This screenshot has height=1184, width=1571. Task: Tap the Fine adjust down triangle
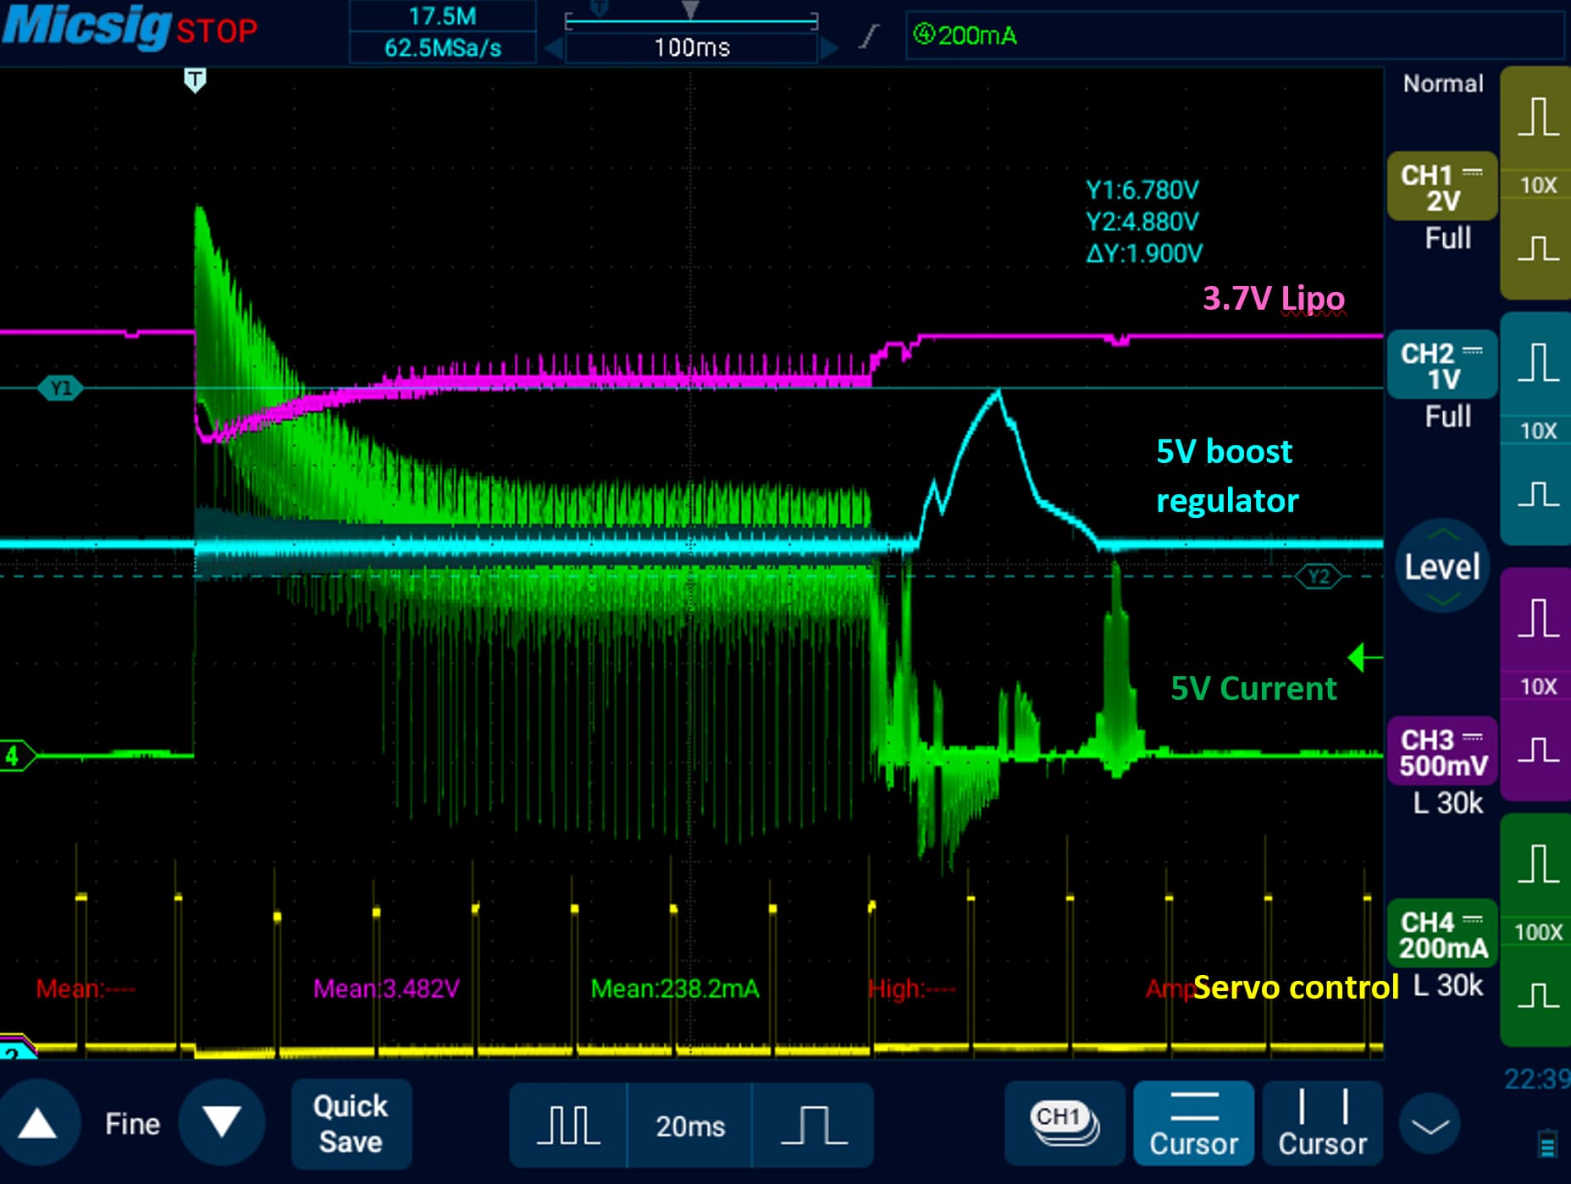tap(222, 1124)
